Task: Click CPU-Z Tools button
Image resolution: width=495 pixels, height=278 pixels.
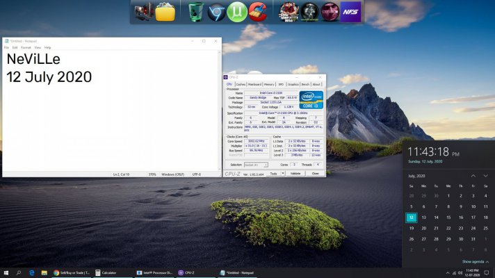Action: click(x=273, y=174)
